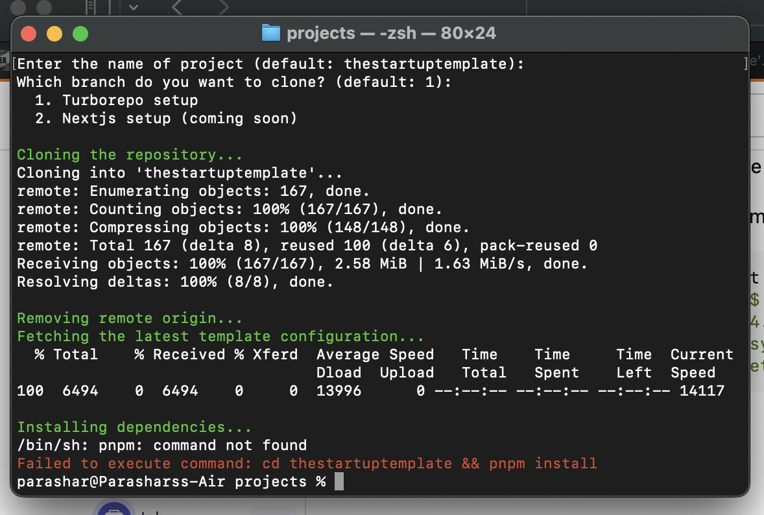Click the 'Installing dependencies...' status line
The width and height of the screenshot is (764, 515).
tap(134, 427)
